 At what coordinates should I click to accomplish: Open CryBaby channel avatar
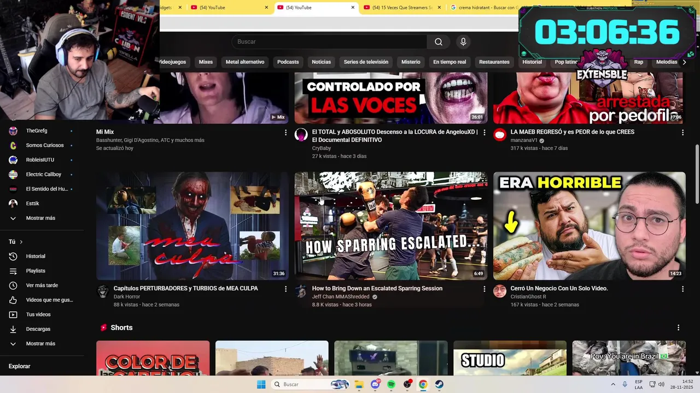tap(301, 135)
